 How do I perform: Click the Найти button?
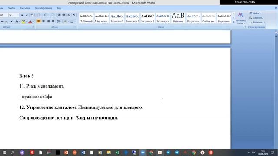(x=255, y=13)
